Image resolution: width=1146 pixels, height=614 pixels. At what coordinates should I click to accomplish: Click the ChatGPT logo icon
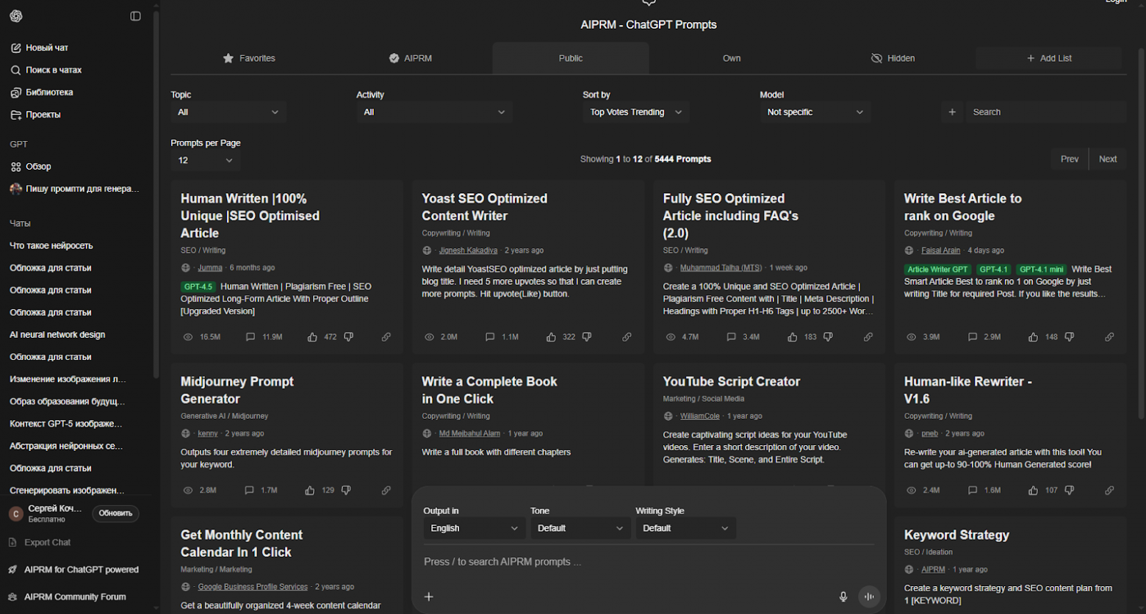point(16,16)
